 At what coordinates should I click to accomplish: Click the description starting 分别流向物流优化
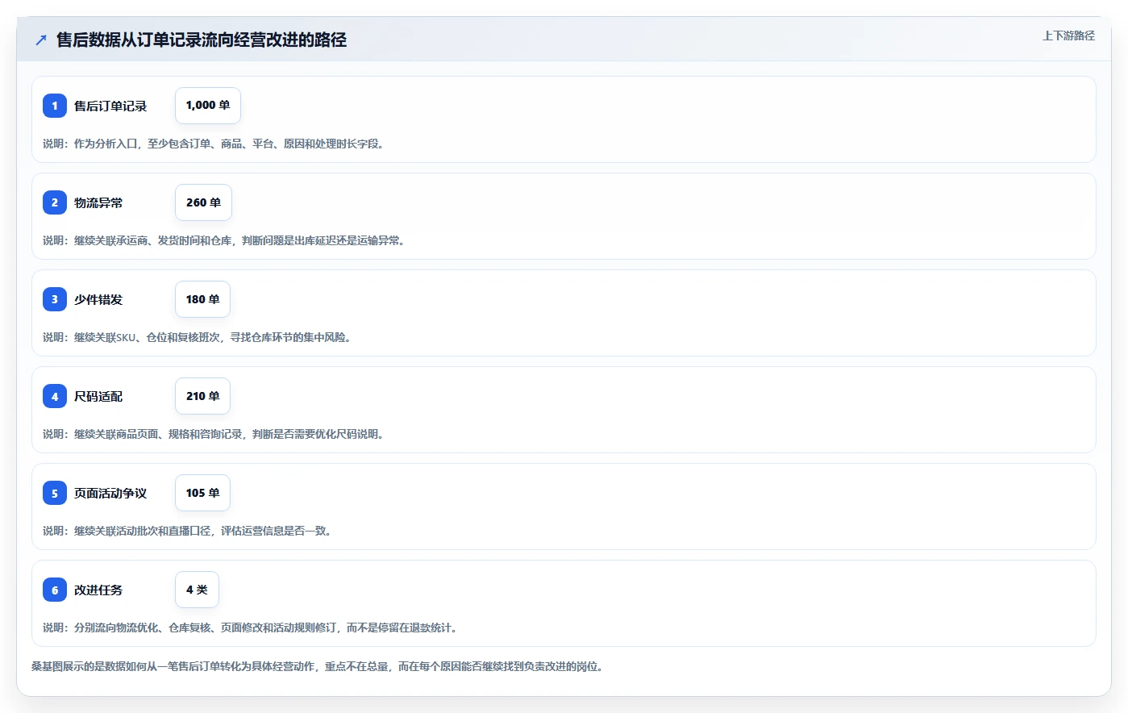tap(252, 628)
